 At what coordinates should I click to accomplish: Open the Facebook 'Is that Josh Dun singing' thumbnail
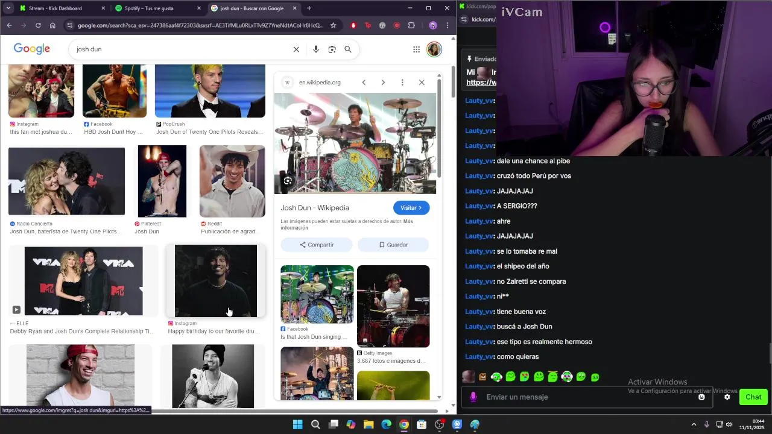pos(317,294)
